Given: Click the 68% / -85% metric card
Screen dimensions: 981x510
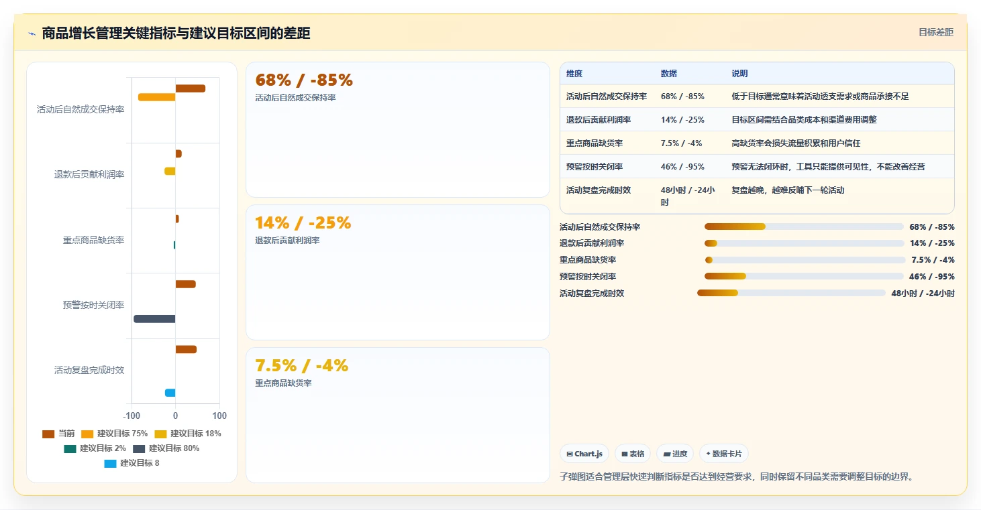Looking at the screenshot, I should (x=398, y=130).
